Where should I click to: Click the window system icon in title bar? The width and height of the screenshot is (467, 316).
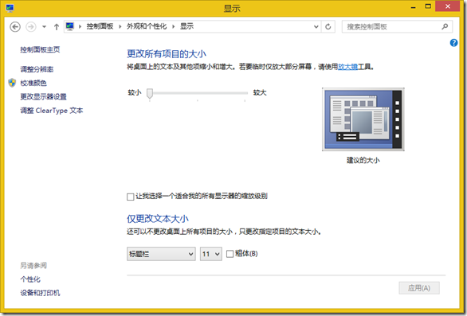(10, 8)
